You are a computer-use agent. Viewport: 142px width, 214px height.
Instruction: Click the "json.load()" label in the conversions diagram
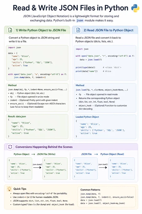(x=103, y=165)
